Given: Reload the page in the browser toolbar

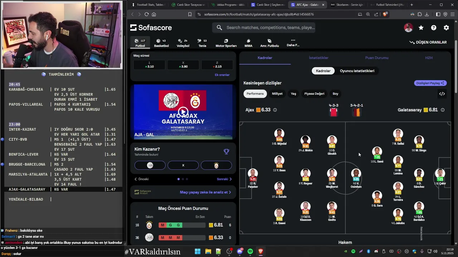Looking at the screenshot, I should pos(146,14).
